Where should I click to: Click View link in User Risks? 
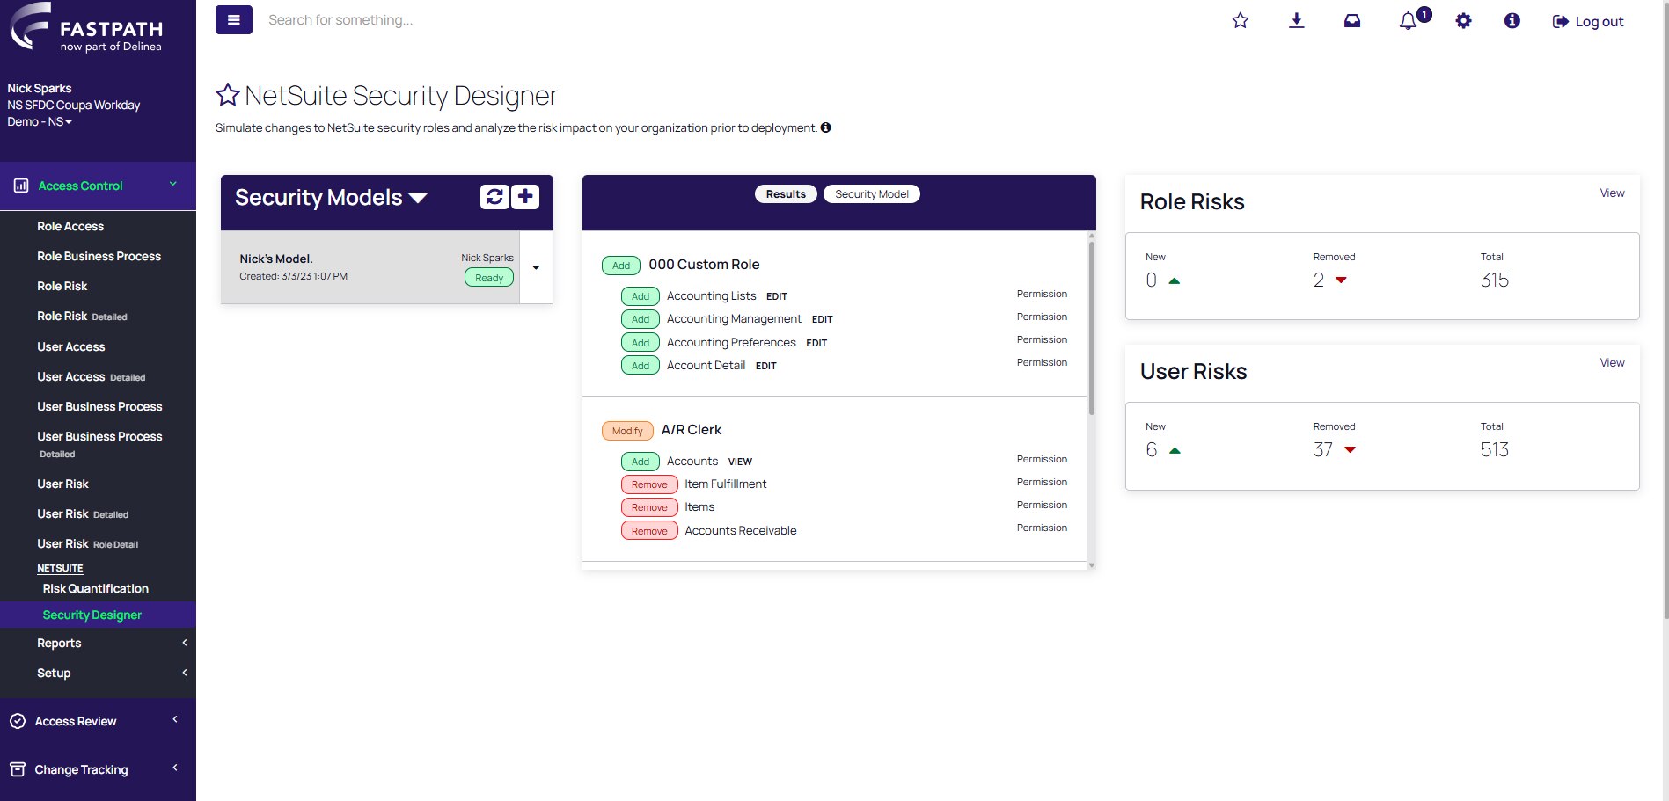tap(1612, 362)
